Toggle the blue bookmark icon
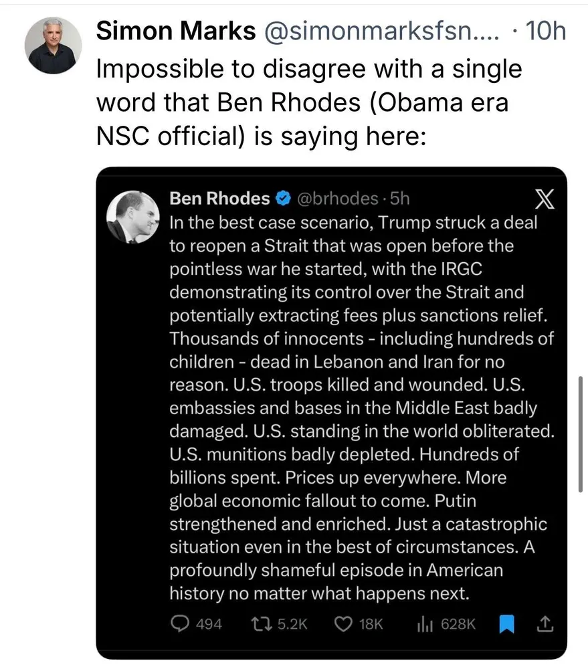 [x=507, y=624]
